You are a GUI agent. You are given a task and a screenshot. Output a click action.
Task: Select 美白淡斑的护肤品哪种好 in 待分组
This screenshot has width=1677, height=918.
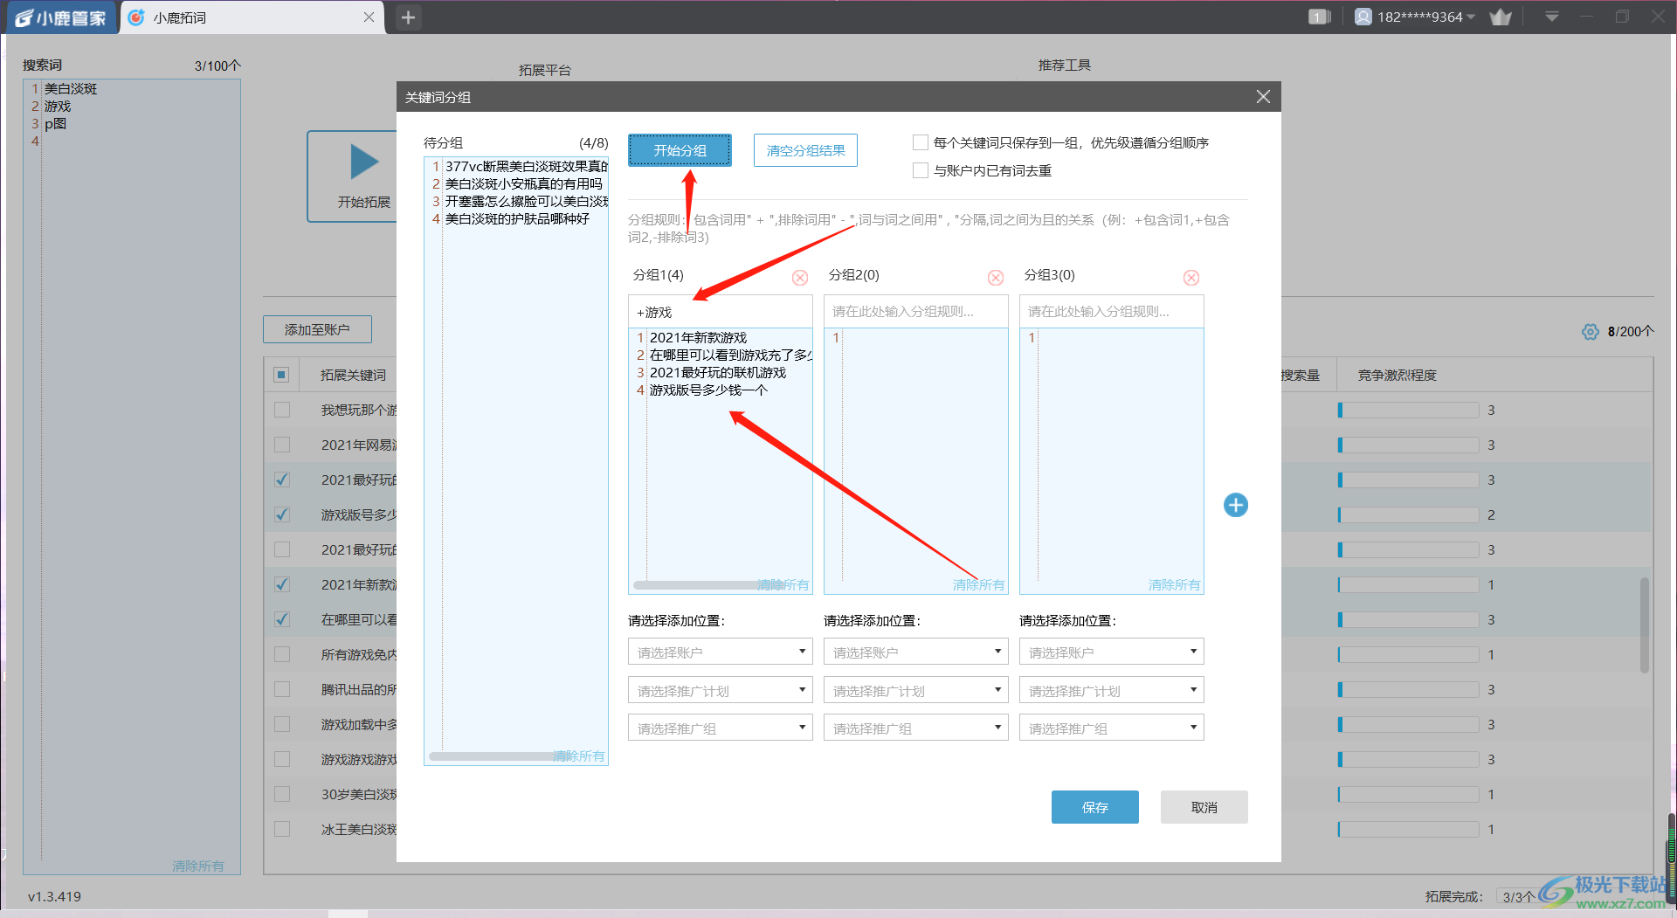(517, 219)
